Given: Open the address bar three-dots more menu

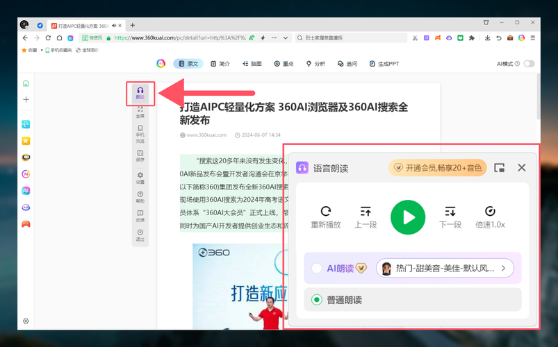Looking at the screenshot, I should 274,37.
